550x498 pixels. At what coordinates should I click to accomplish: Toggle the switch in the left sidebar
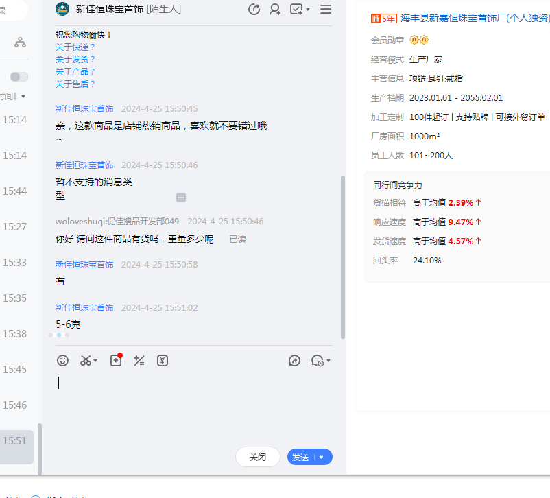pyautogui.click(x=19, y=77)
